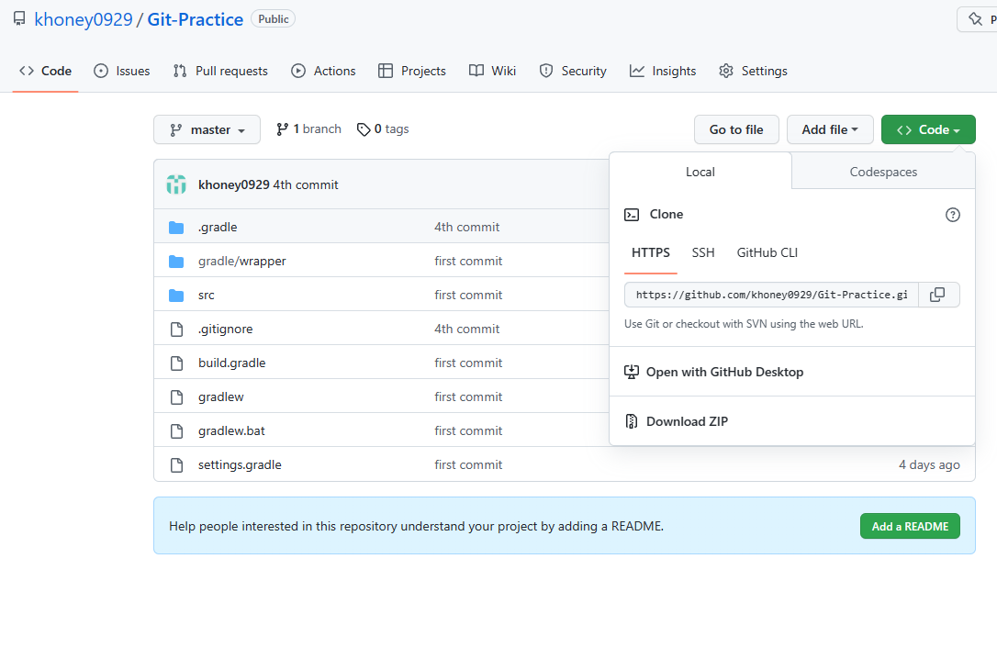Switch to the Codespaces tab
Screen dimensions: 997x659
click(882, 172)
